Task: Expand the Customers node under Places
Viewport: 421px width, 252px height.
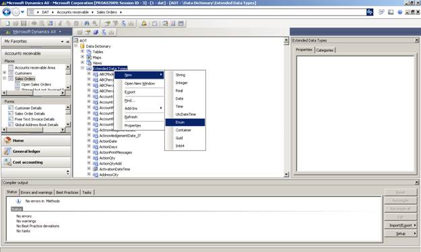Action: [x=4, y=73]
